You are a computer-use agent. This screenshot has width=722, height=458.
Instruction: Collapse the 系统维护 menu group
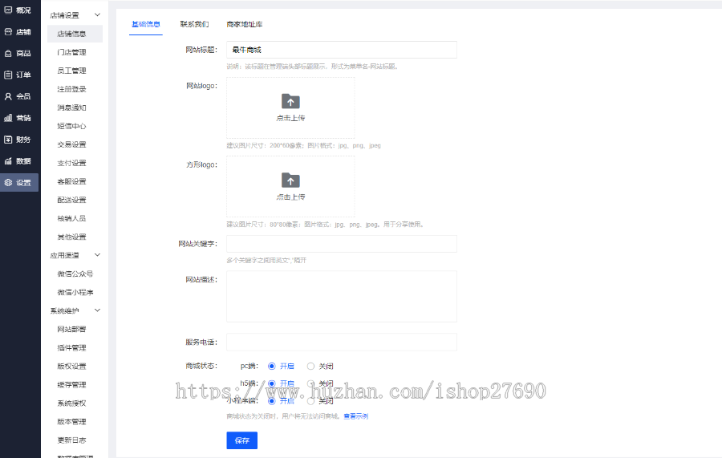click(97, 310)
